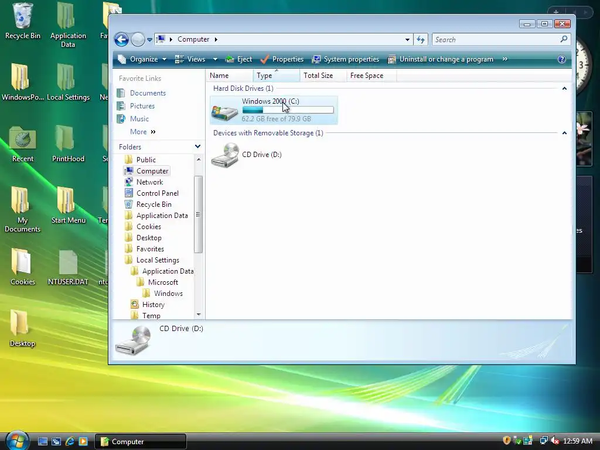Select WindowsPo... folder on desktop

tap(23, 82)
